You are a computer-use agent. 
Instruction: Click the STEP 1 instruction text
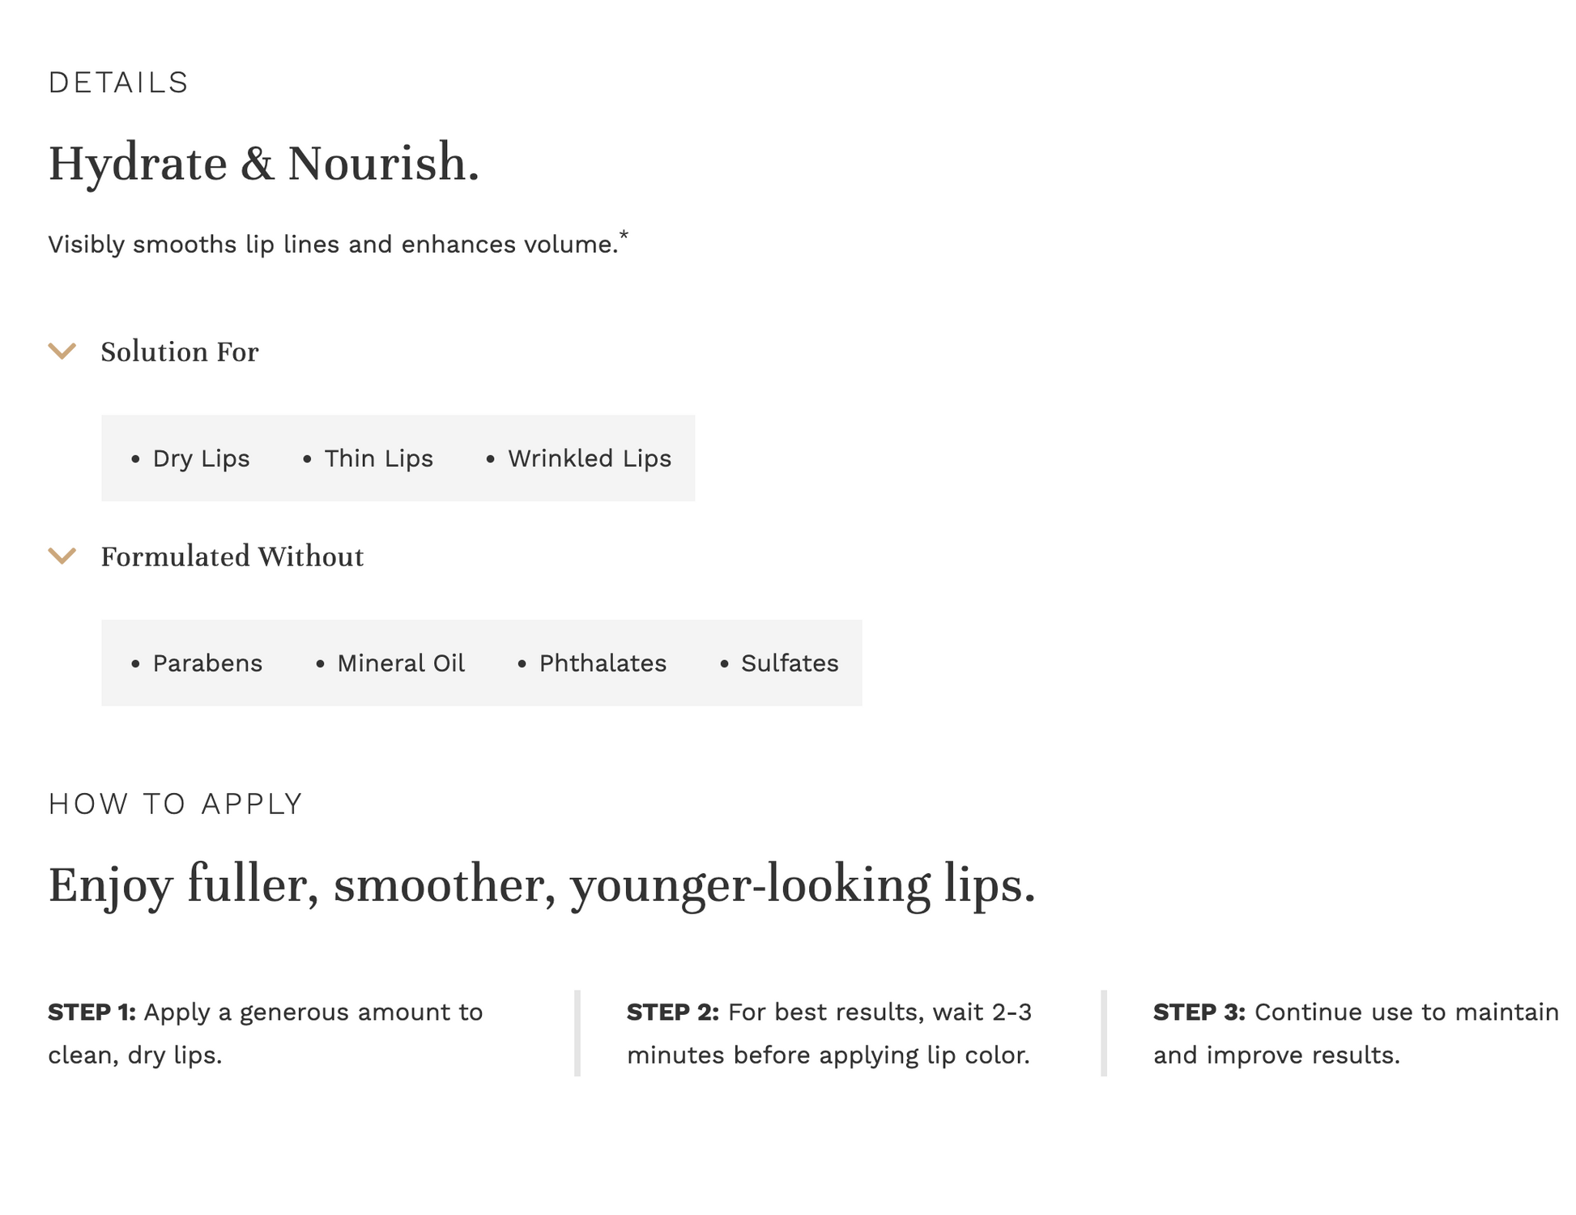[x=265, y=1034]
